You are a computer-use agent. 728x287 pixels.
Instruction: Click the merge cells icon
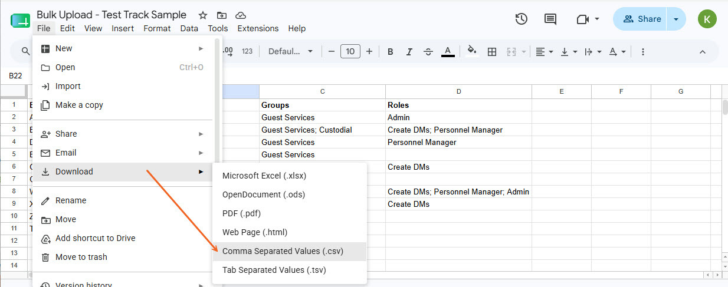pyautogui.click(x=511, y=52)
